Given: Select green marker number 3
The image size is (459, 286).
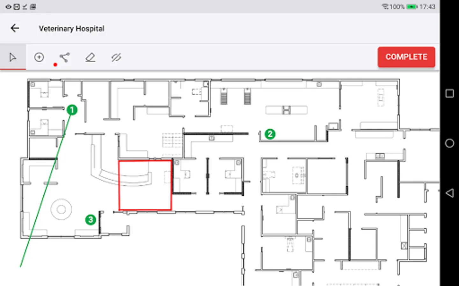Looking at the screenshot, I should click(x=91, y=220).
